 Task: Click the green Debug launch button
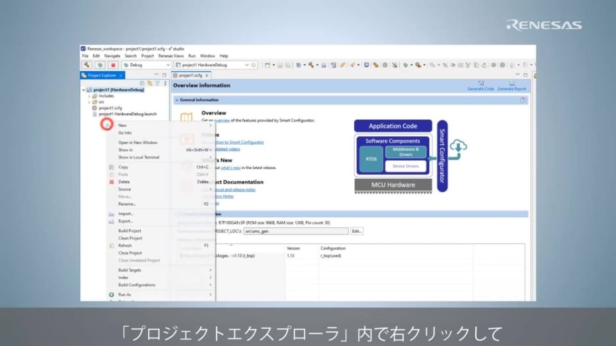click(x=100, y=65)
